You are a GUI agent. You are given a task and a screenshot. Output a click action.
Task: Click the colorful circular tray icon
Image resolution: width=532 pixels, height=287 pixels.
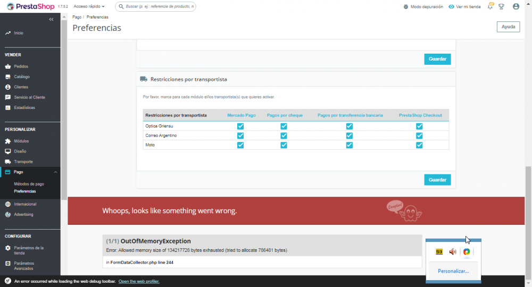click(x=467, y=252)
